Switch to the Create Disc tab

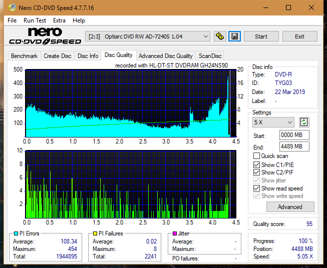58,56
